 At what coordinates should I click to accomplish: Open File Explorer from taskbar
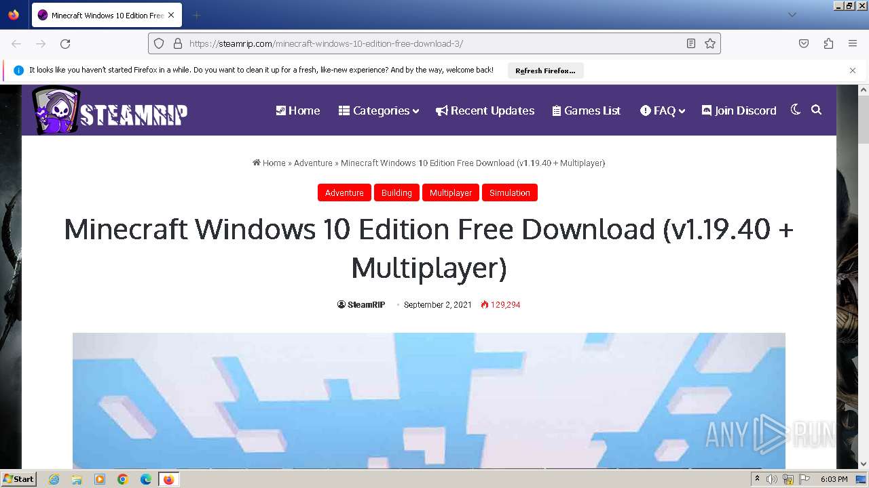tap(77, 479)
